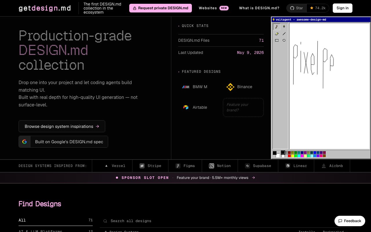The height and width of the screenshot is (232, 371).
Task: Click the arrow icon on Browse design button
Action: pos(97,126)
